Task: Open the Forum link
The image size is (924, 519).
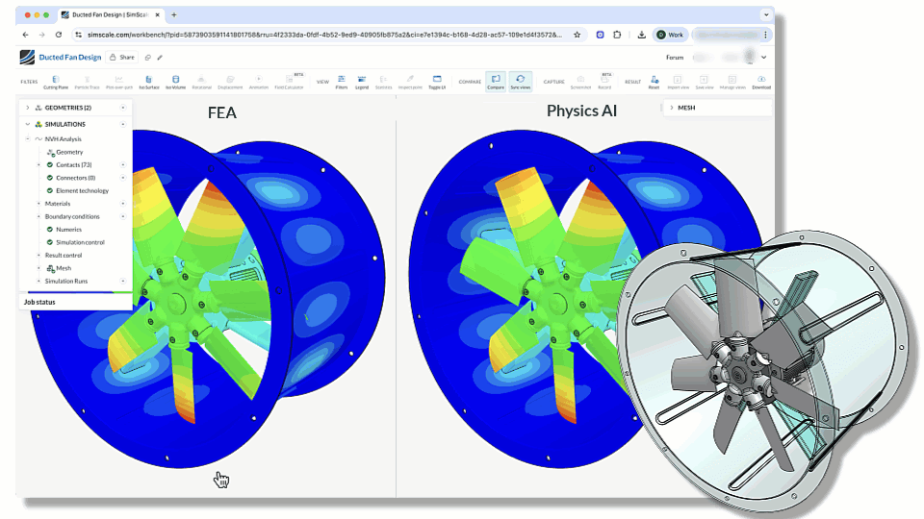Action: (x=674, y=58)
